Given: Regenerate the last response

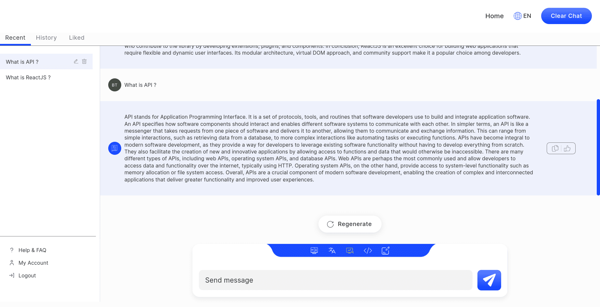Looking at the screenshot, I should [x=350, y=224].
